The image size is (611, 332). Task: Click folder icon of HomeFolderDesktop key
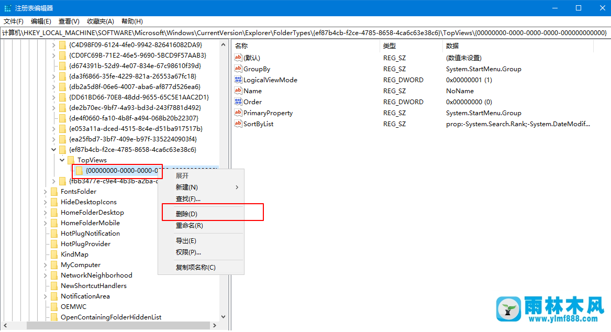(54, 213)
